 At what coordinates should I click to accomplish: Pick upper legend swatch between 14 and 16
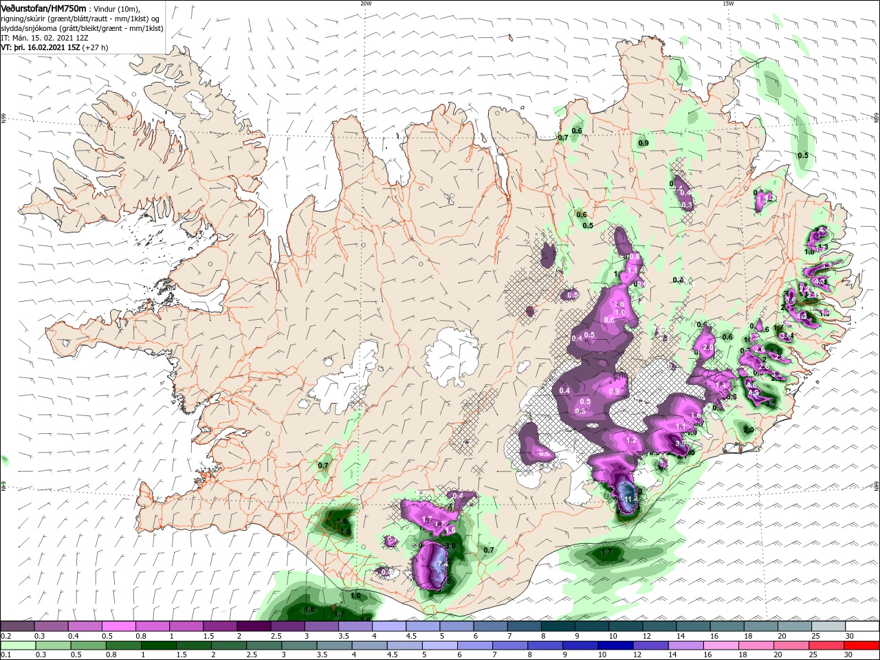tap(693, 626)
